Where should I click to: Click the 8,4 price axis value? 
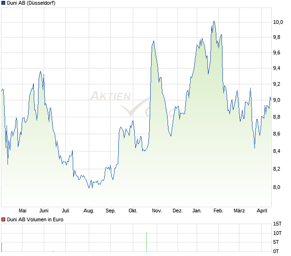pos(277,151)
